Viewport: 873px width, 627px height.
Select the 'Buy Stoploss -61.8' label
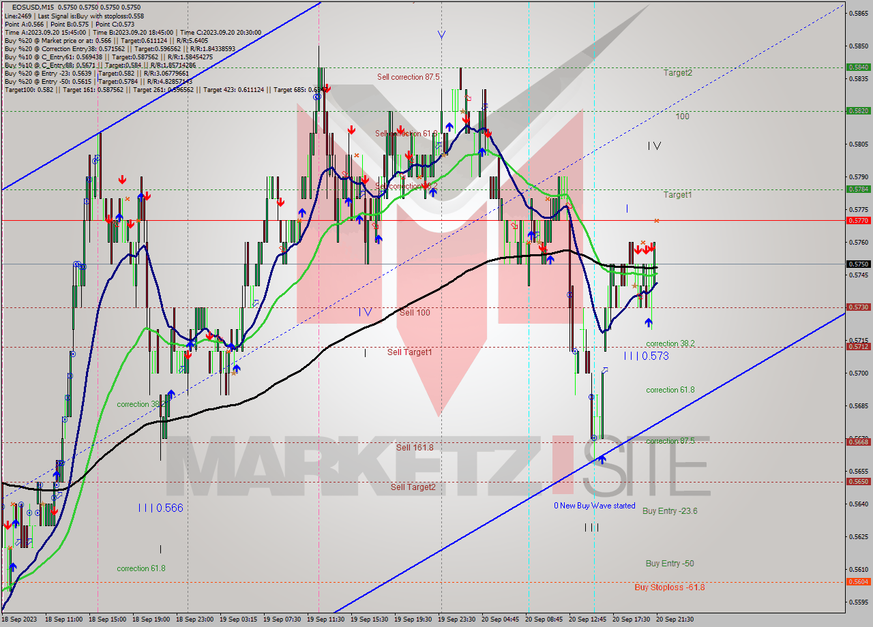(670, 587)
